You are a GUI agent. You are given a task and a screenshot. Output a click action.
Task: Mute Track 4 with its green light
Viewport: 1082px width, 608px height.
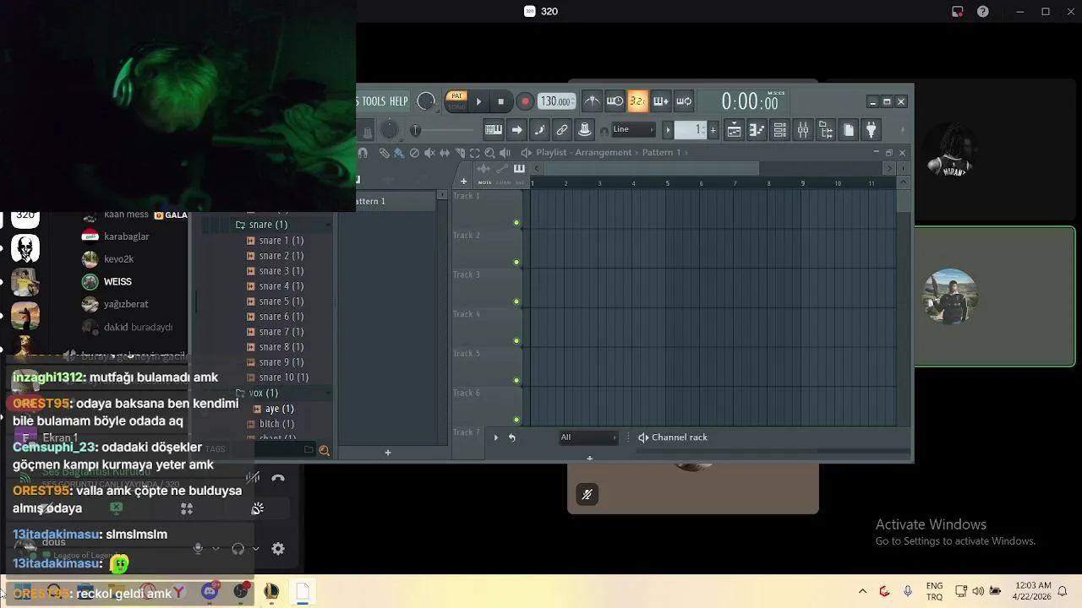tap(516, 341)
